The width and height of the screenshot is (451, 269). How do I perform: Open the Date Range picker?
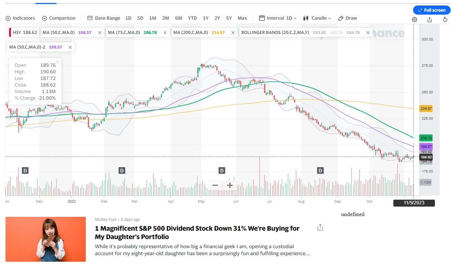click(104, 18)
